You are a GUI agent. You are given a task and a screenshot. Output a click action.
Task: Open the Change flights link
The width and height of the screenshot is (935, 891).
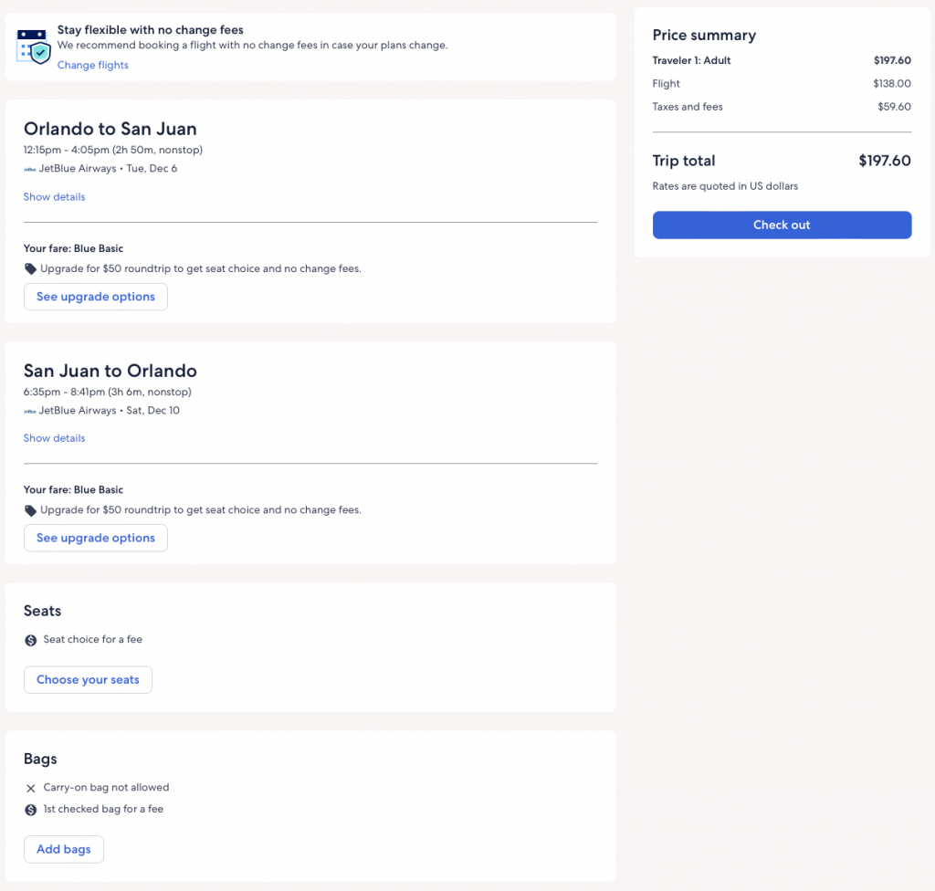pyautogui.click(x=93, y=65)
